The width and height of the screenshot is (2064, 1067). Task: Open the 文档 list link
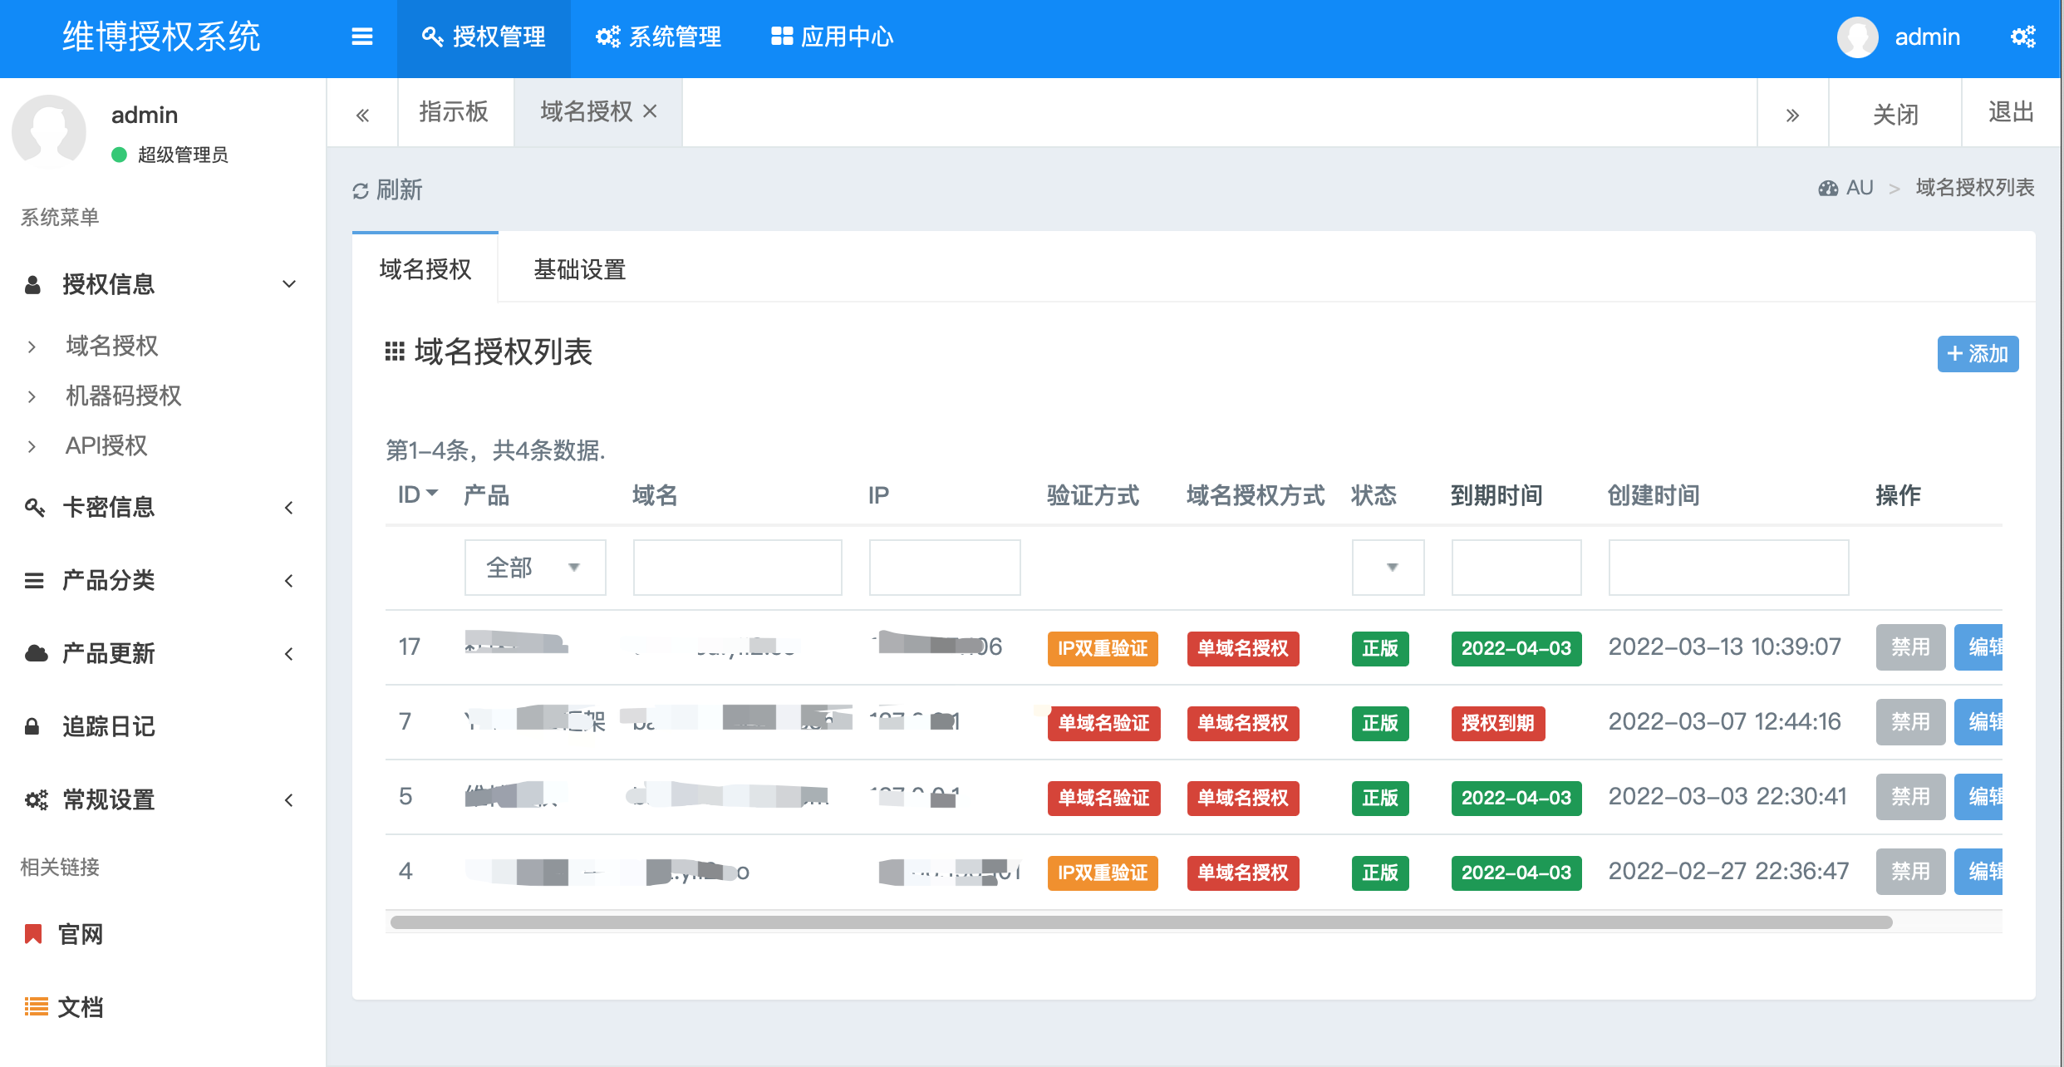click(x=80, y=1007)
